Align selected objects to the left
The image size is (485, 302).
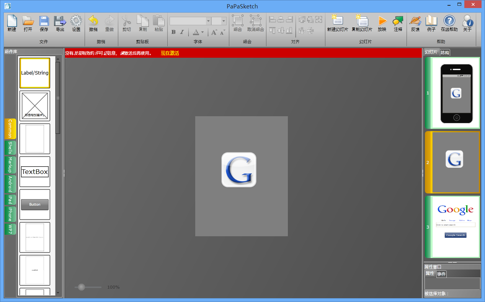273,19
